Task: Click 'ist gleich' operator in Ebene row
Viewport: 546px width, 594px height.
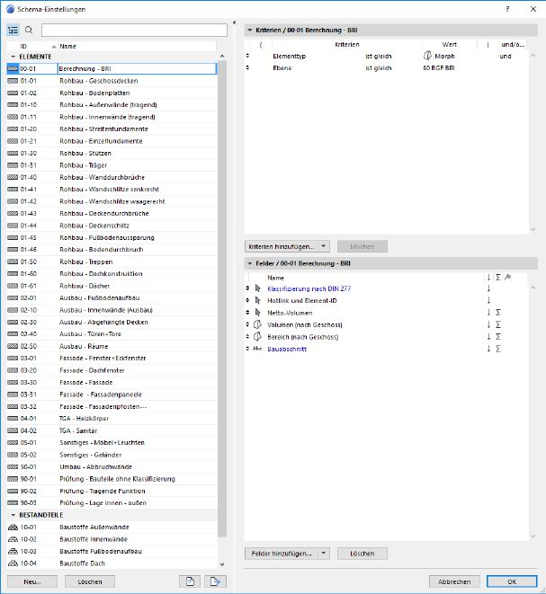Action: coord(379,68)
